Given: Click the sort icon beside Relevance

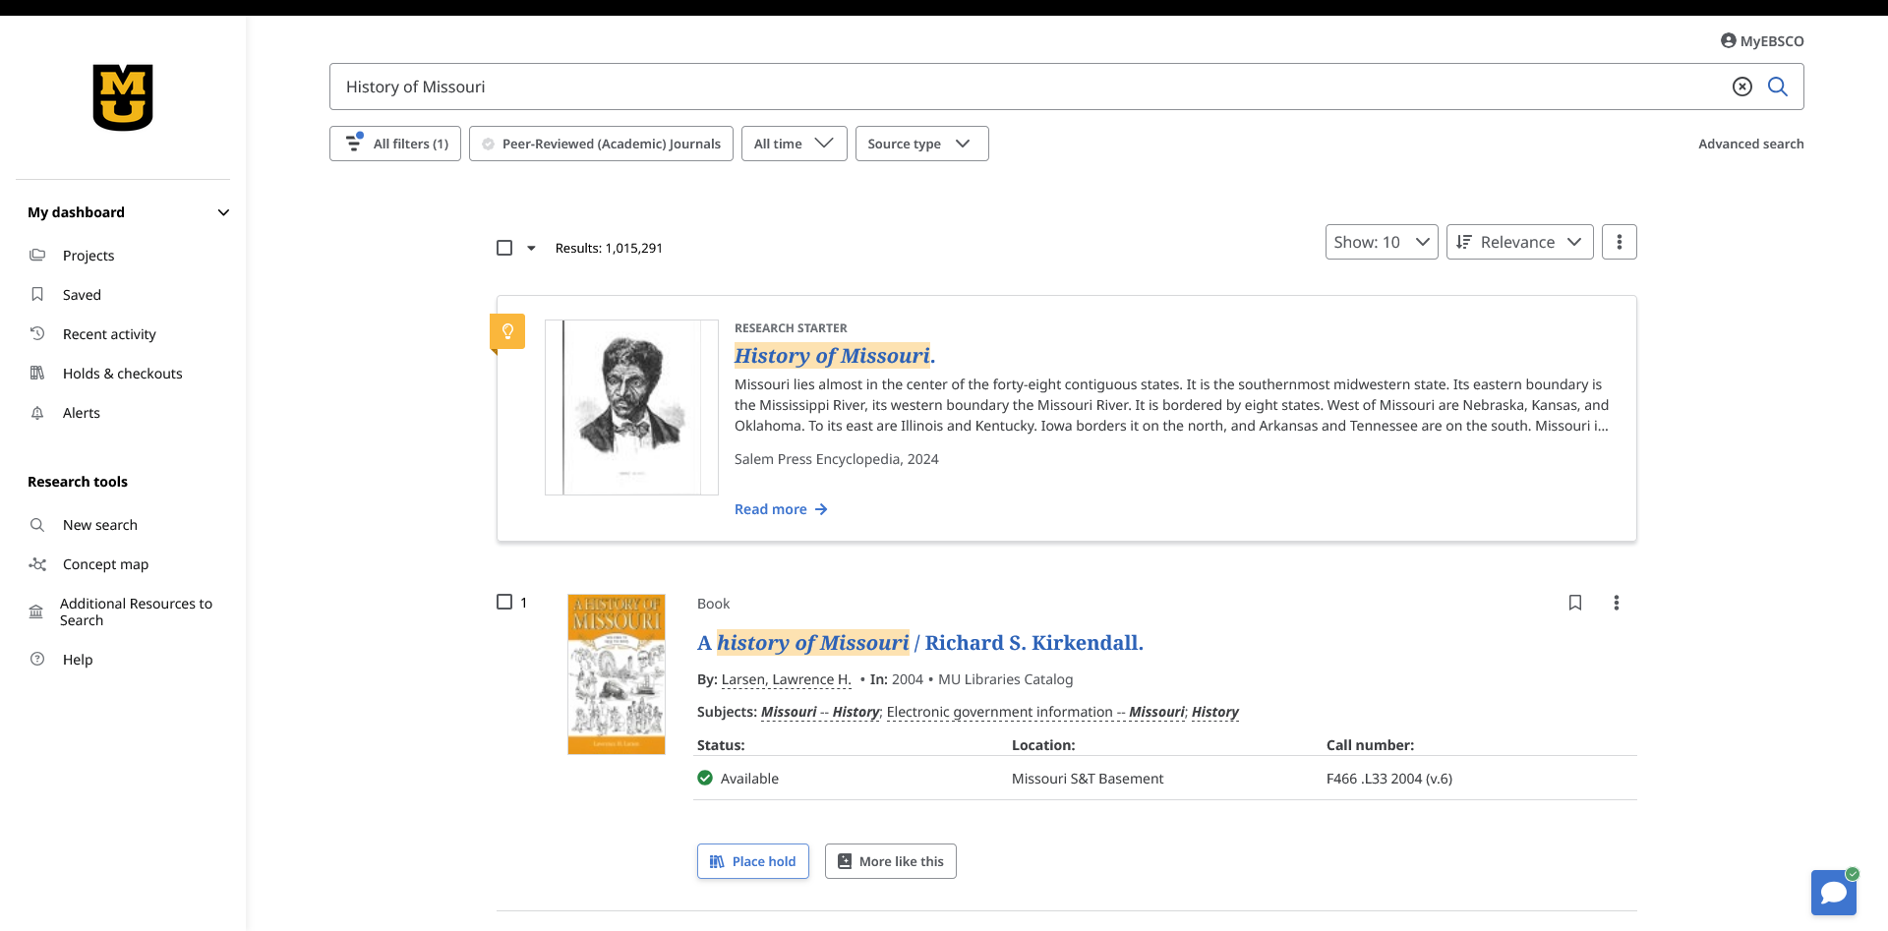Looking at the screenshot, I should click(1464, 242).
